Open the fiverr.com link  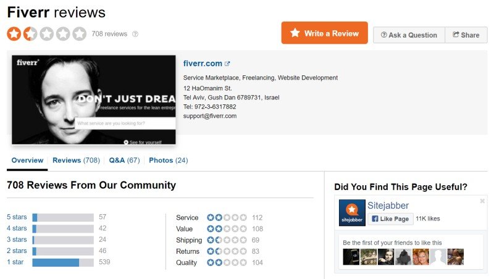click(x=203, y=64)
